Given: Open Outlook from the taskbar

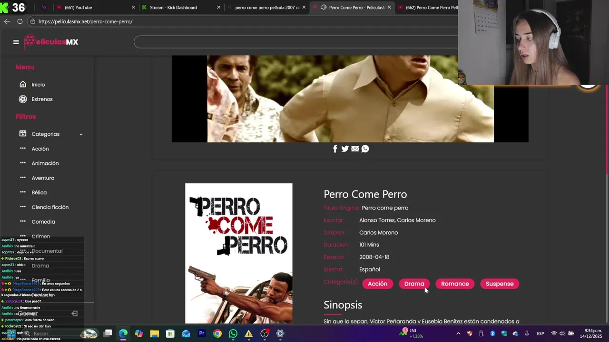Looking at the screenshot, I should point(186,333).
